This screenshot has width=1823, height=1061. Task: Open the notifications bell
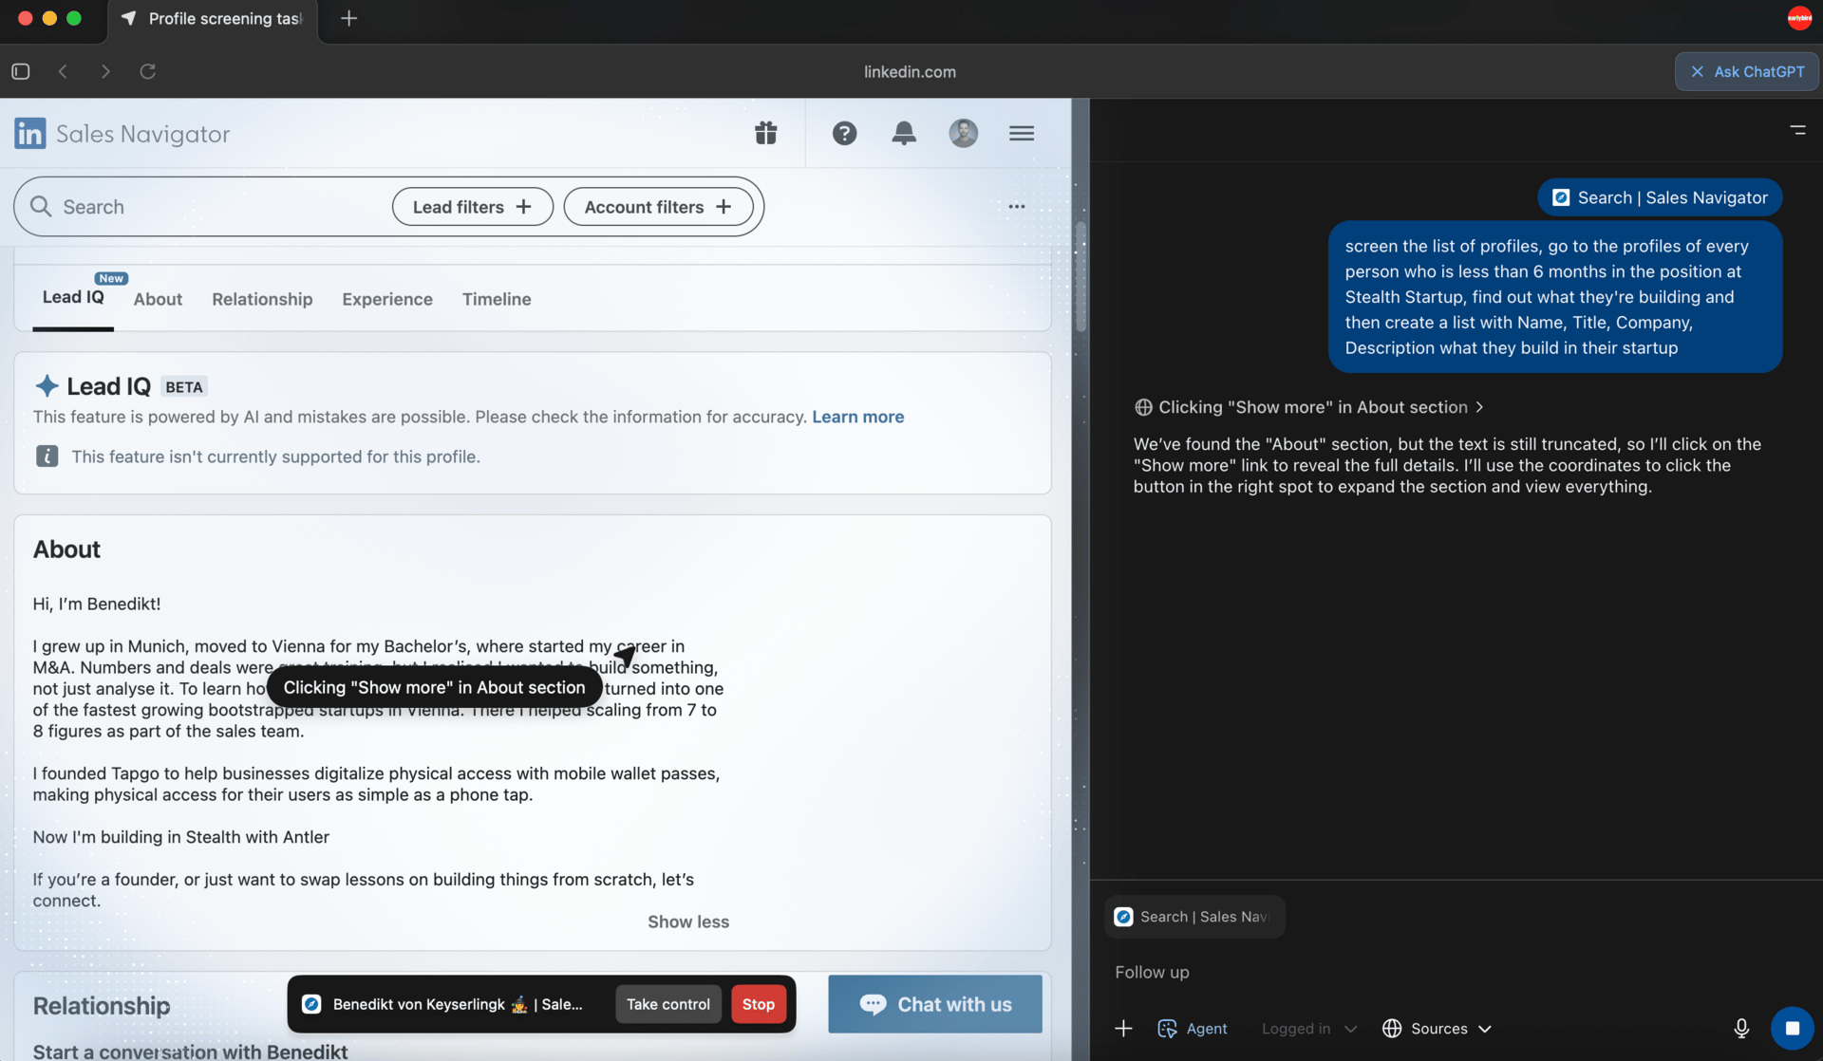[x=903, y=134]
